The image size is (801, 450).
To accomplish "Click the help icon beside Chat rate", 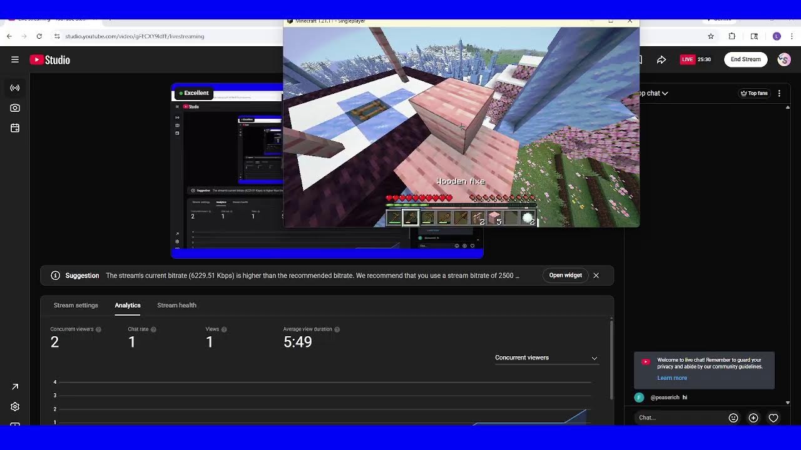I will click(153, 329).
